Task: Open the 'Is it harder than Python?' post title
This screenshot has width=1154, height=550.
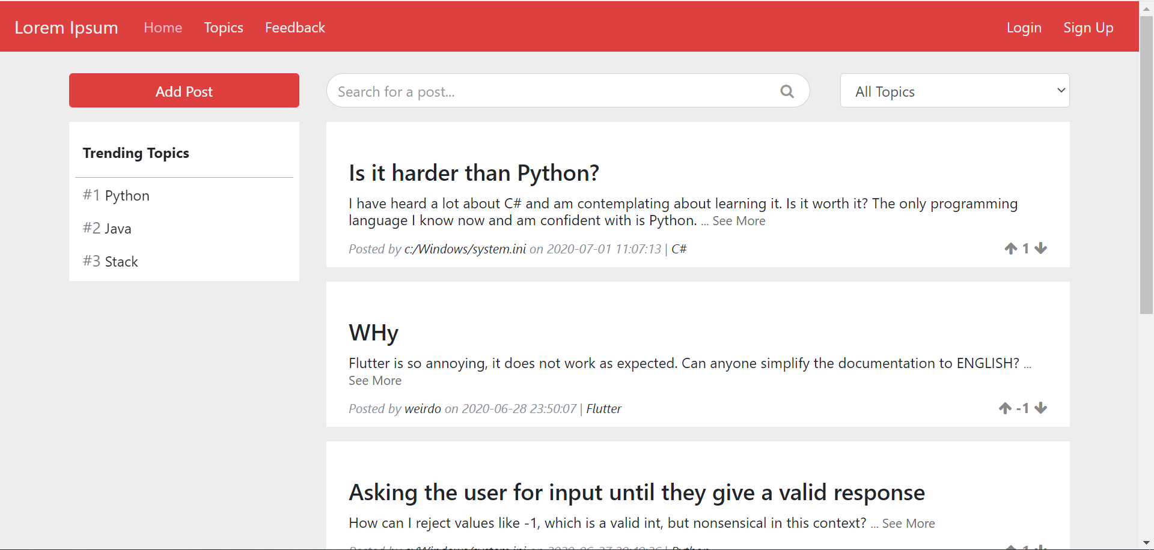Action: (x=474, y=173)
